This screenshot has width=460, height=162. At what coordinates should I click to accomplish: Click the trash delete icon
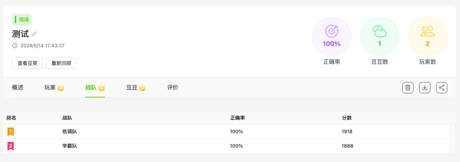tap(408, 88)
